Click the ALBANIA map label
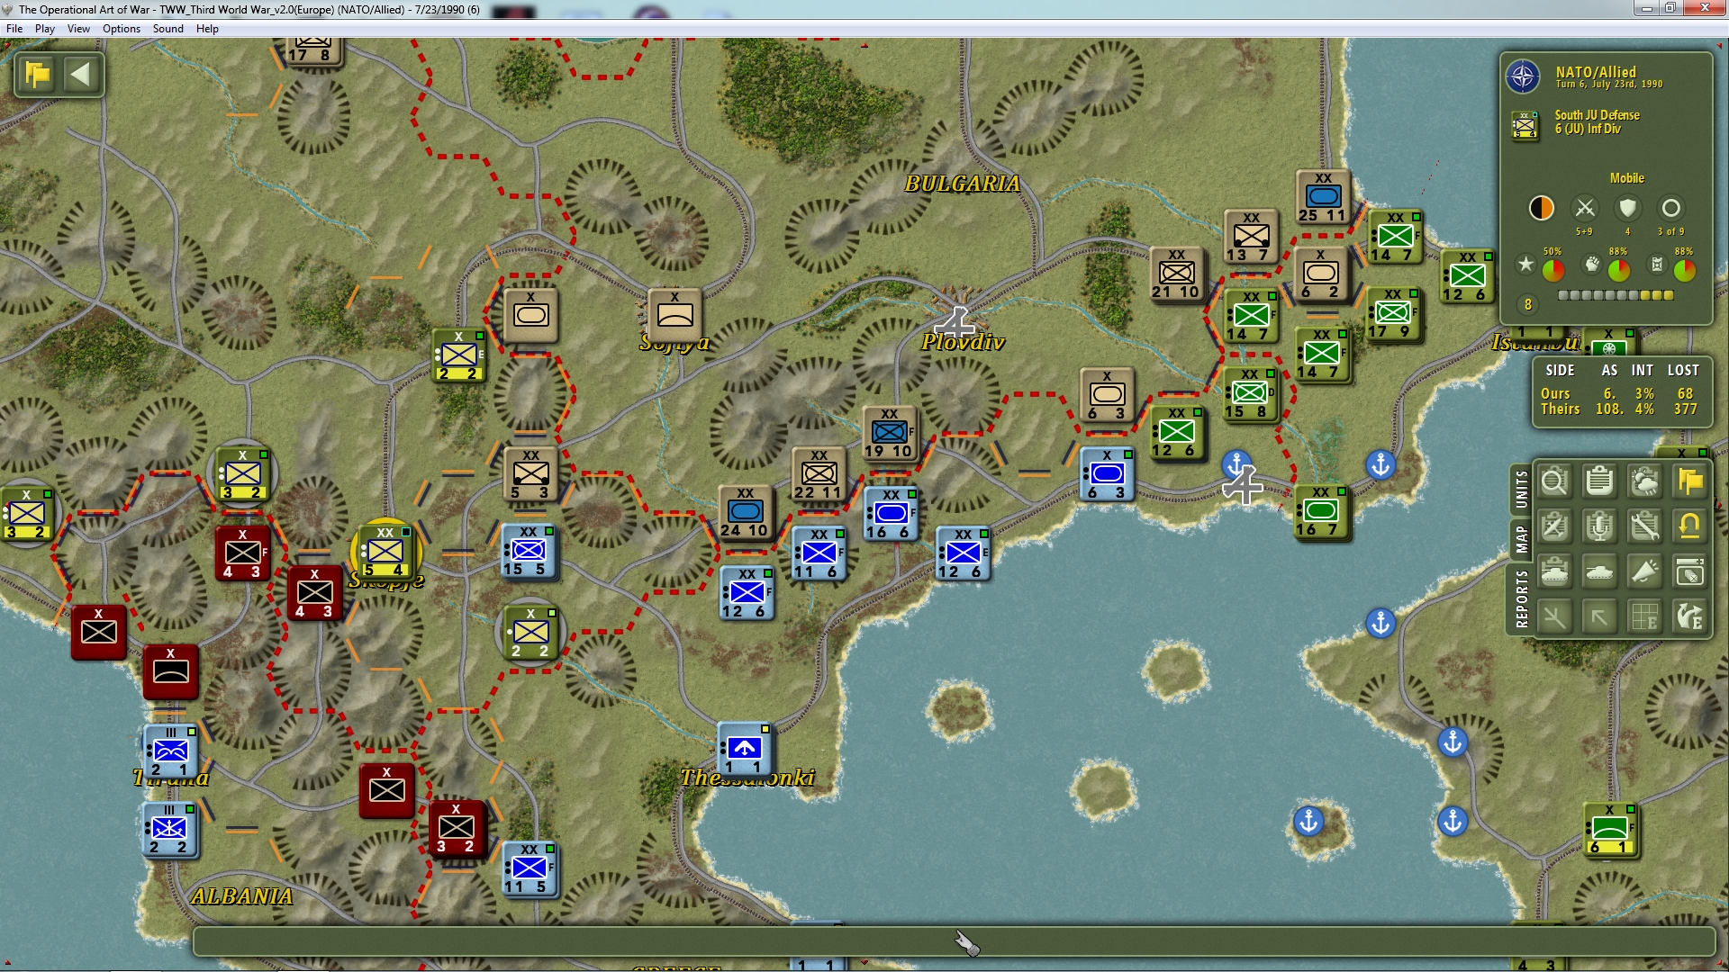The width and height of the screenshot is (1729, 972). (x=241, y=896)
